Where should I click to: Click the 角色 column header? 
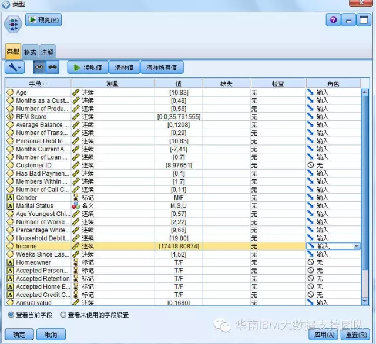click(x=333, y=83)
